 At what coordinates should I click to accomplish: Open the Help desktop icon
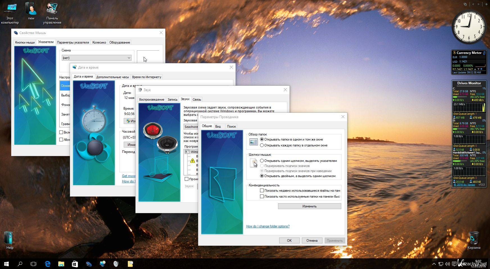(10, 240)
